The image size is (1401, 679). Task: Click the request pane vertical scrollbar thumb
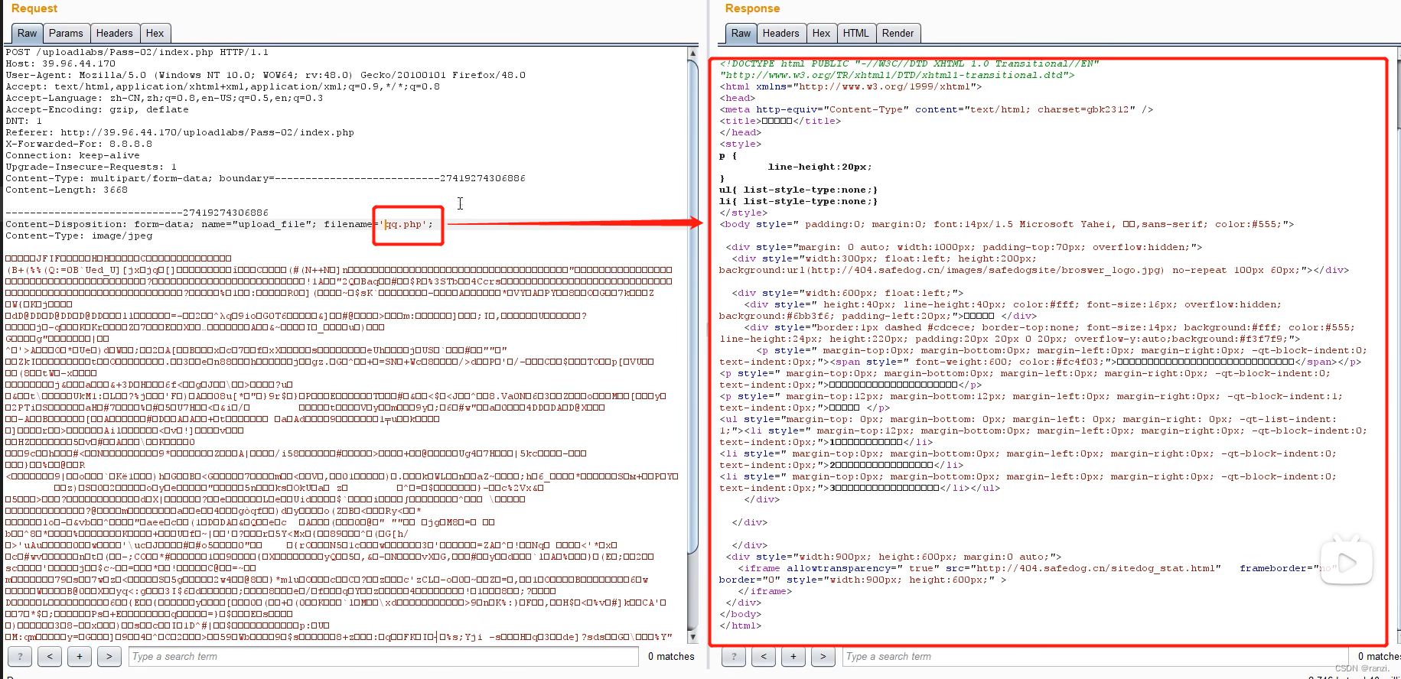click(693, 306)
